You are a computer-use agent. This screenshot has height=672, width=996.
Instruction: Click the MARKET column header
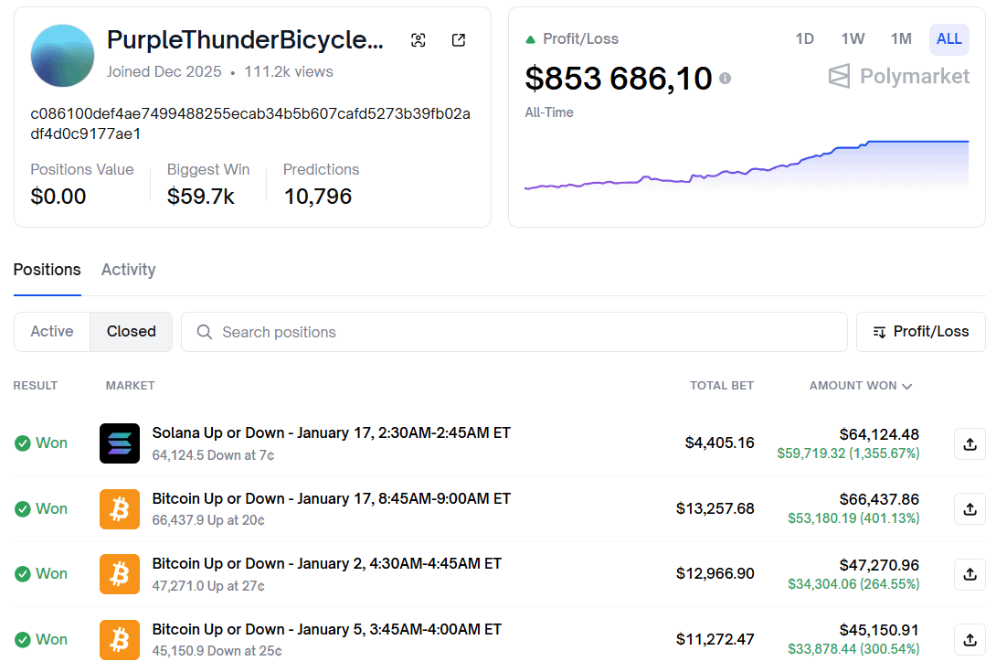pos(131,385)
